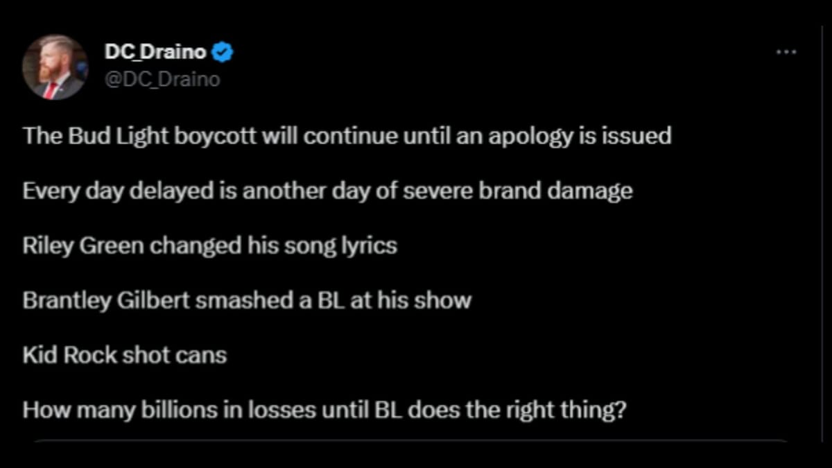Click DC_Draino's profile picture
Screen dimensions: 832x468
[55, 66]
